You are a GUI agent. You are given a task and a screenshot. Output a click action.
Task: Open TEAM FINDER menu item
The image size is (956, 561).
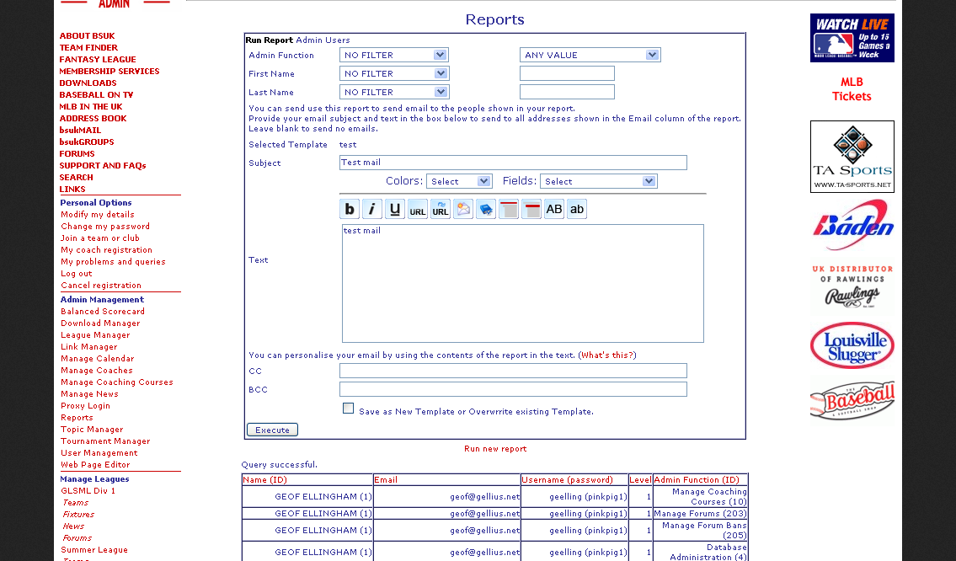(88, 47)
